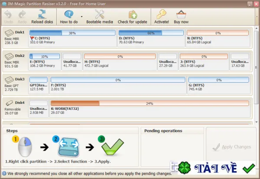Click the boot flag icon on C: partition
This screenshot has width=260, height=179.
(32, 38)
